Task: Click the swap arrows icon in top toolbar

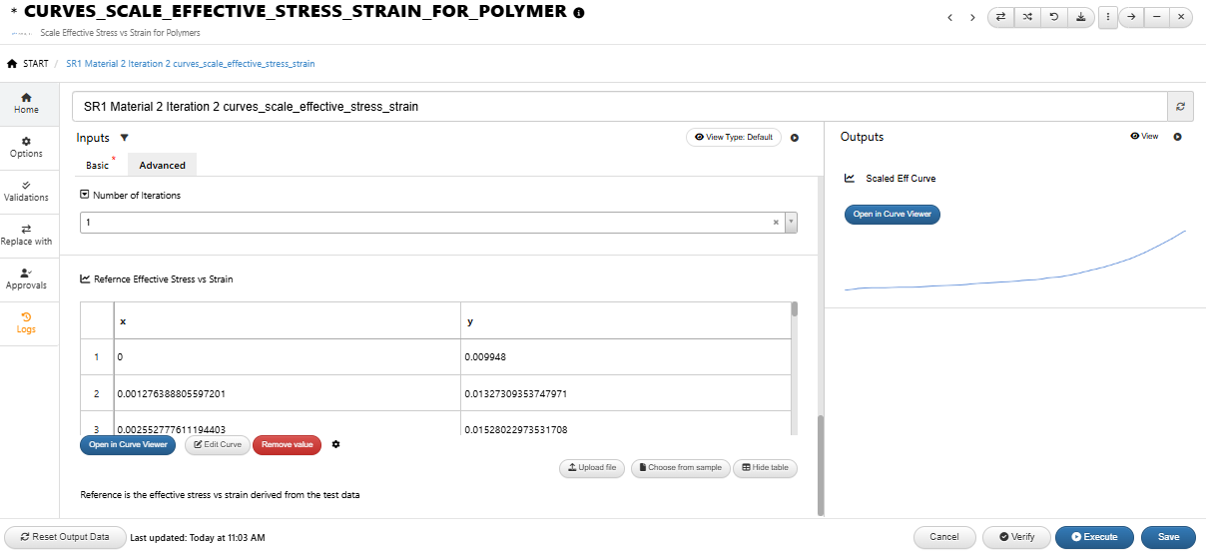Action: 1000,17
